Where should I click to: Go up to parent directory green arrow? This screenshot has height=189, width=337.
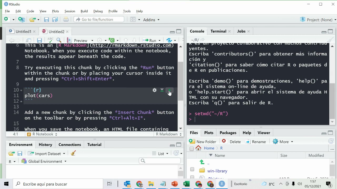(x=202, y=162)
